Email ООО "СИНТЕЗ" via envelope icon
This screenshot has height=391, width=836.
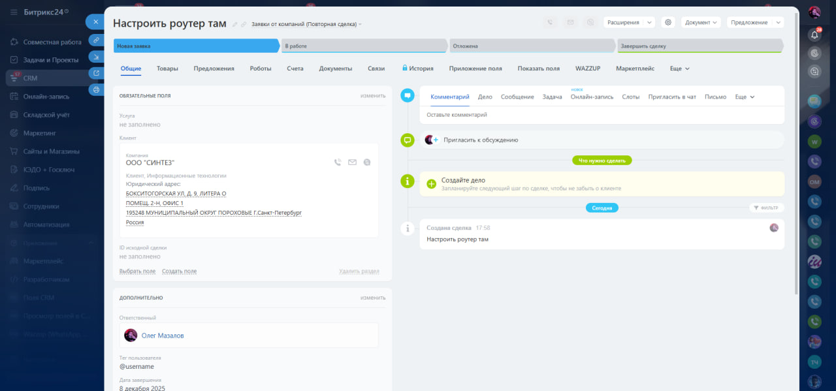pos(353,163)
